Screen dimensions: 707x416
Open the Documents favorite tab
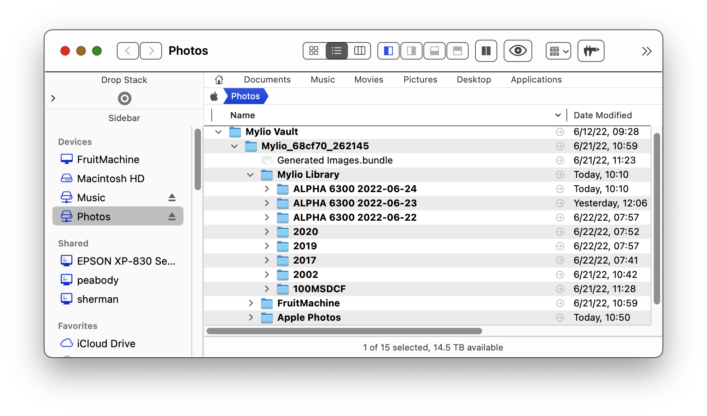point(267,80)
